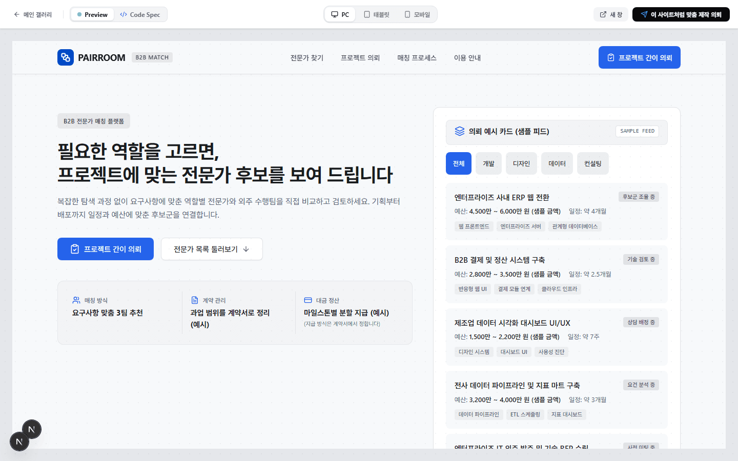Select the 태블릿 device view
The height and width of the screenshot is (461, 738).
tap(377, 14)
